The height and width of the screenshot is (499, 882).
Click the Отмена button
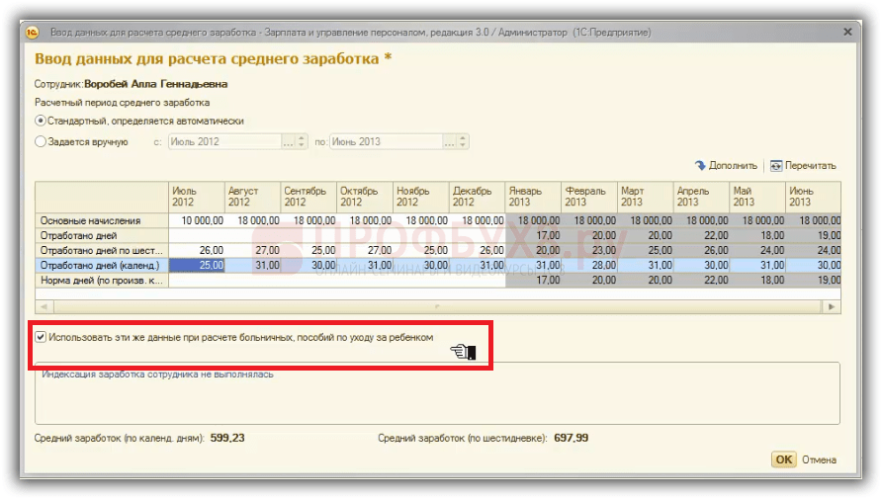[819, 459]
